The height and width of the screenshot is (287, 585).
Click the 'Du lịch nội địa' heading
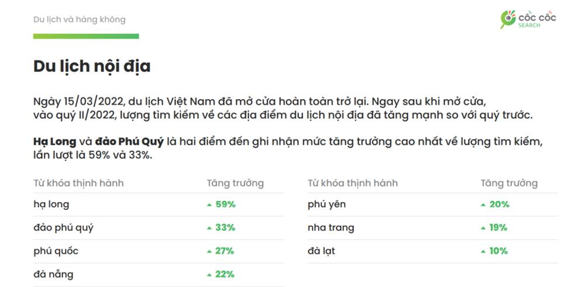coord(92,66)
